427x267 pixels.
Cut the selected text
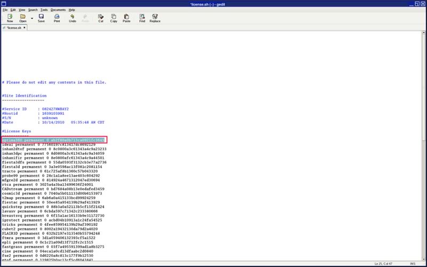tap(101, 18)
